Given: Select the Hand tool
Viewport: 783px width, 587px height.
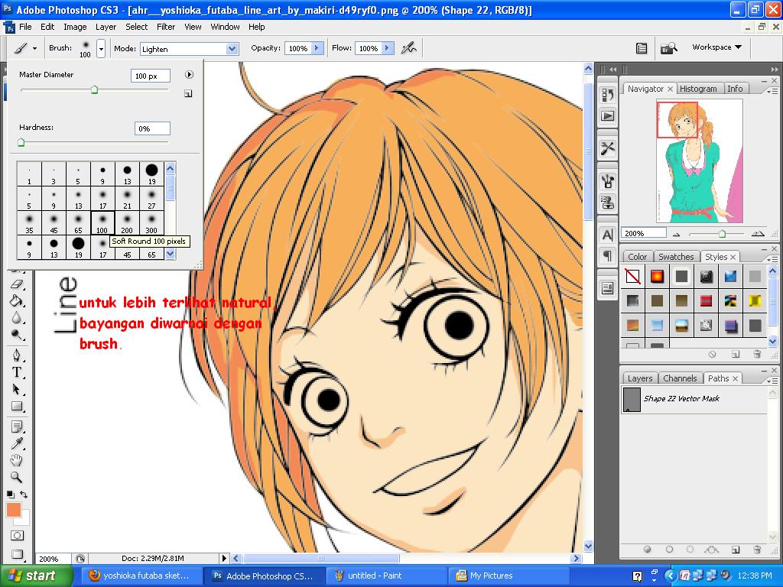Looking at the screenshot, I should [x=17, y=460].
